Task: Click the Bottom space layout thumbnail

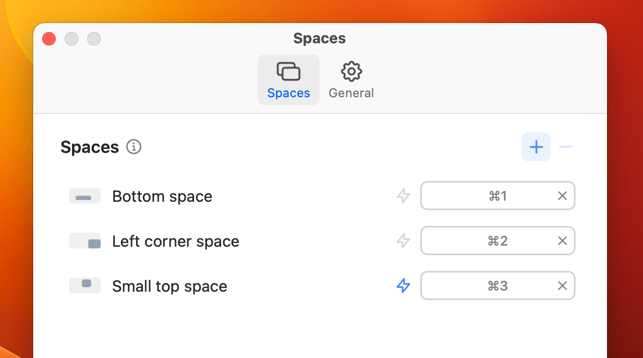Action: 84,196
